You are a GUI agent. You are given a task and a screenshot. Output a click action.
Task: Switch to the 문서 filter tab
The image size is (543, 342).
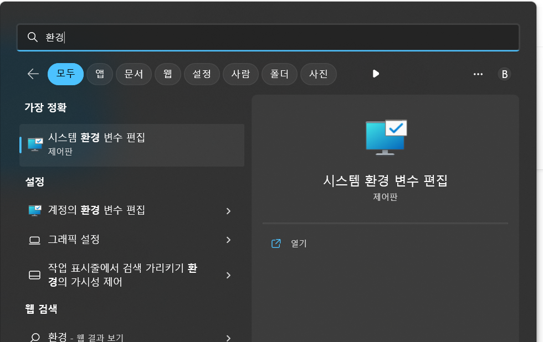(x=134, y=74)
